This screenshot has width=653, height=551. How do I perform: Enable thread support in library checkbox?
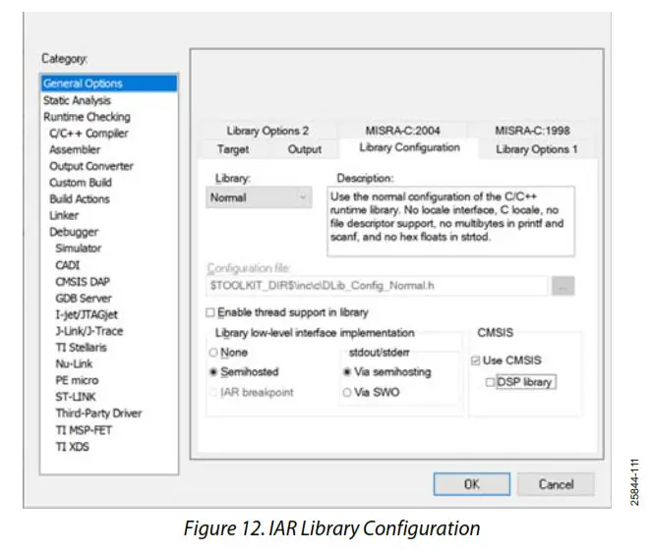tap(210, 312)
